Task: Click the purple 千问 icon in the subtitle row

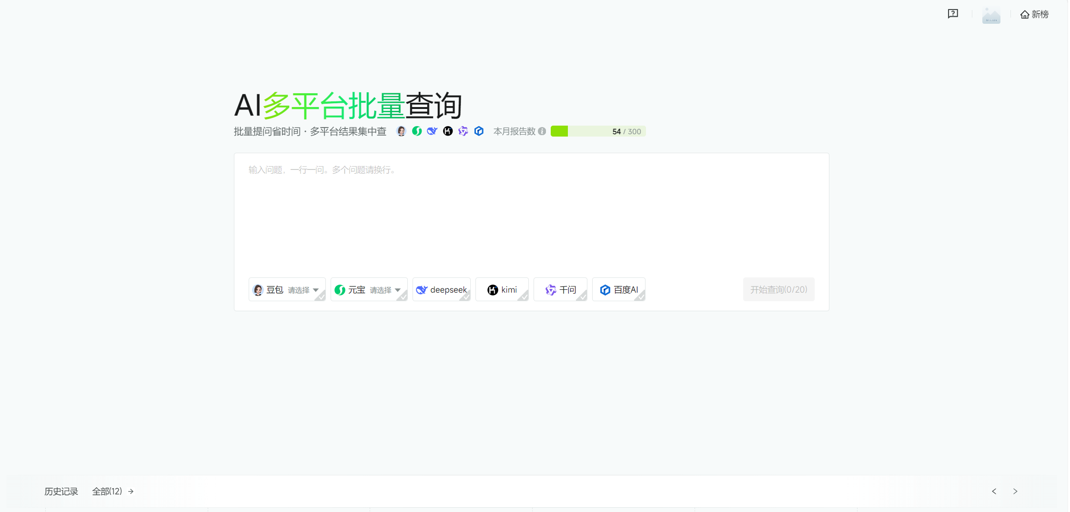Action: point(463,131)
